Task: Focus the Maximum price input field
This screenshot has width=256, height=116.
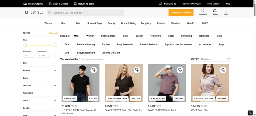Action: [44, 56]
